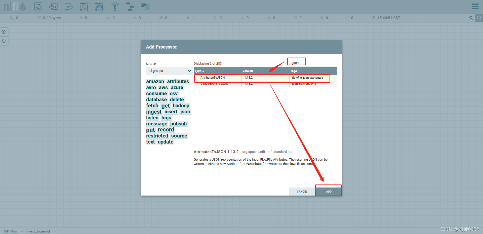Select the ConvertAvroToJSON processor row
The height and width of the screenshot is (234, 483).
click(265, 84)
